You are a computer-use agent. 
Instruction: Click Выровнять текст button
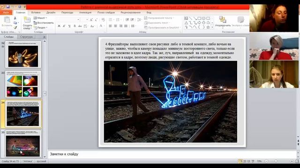coord(157,23)
